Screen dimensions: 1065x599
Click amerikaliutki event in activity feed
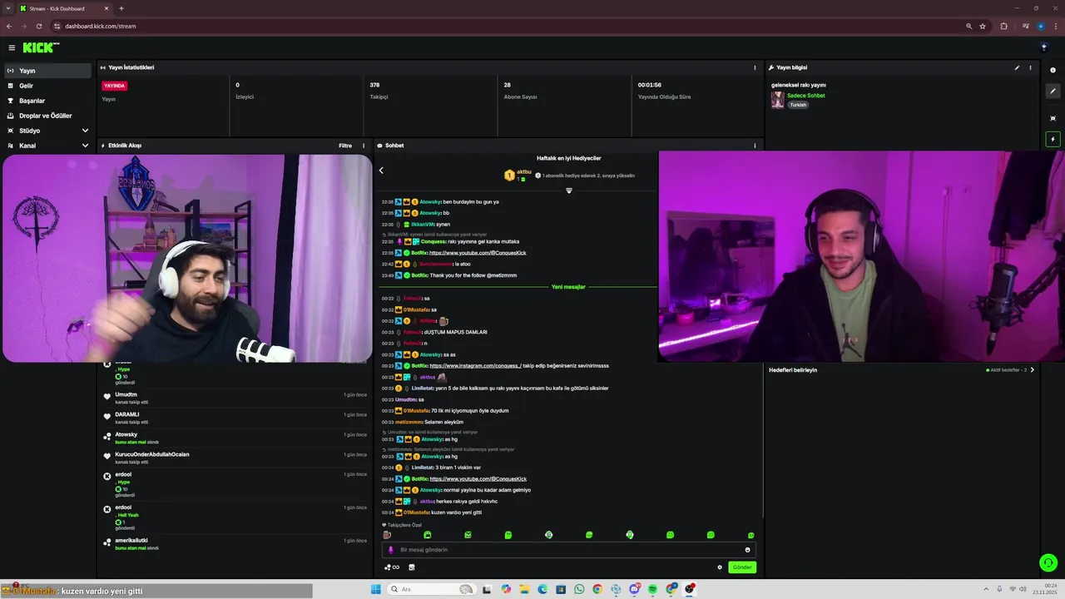click(233, 543)
